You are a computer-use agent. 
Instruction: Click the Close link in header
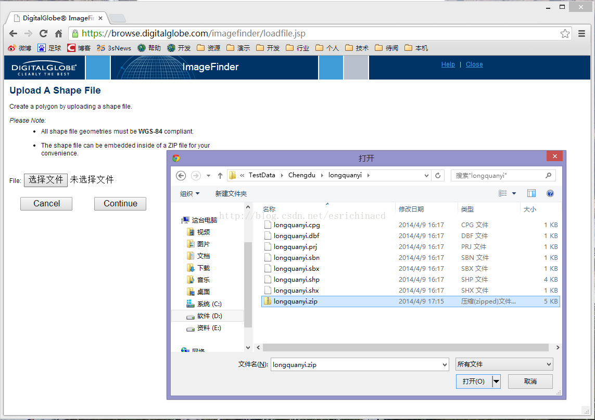tap(474, 64)
